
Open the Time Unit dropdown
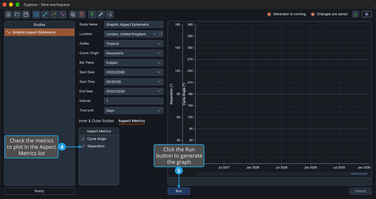134,110
